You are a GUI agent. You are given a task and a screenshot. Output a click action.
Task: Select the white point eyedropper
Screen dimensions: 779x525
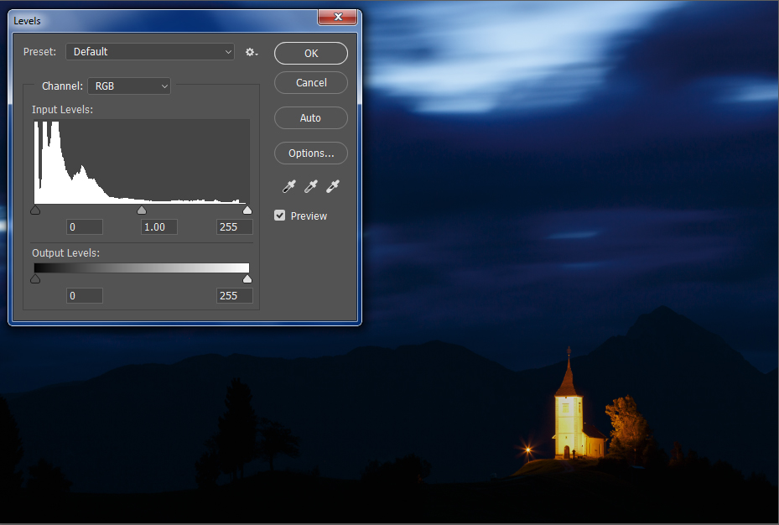pyautogui.click(x=332, y=187)
